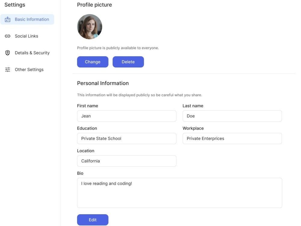
Task: Click the Education label
Action: coord(87,128)
